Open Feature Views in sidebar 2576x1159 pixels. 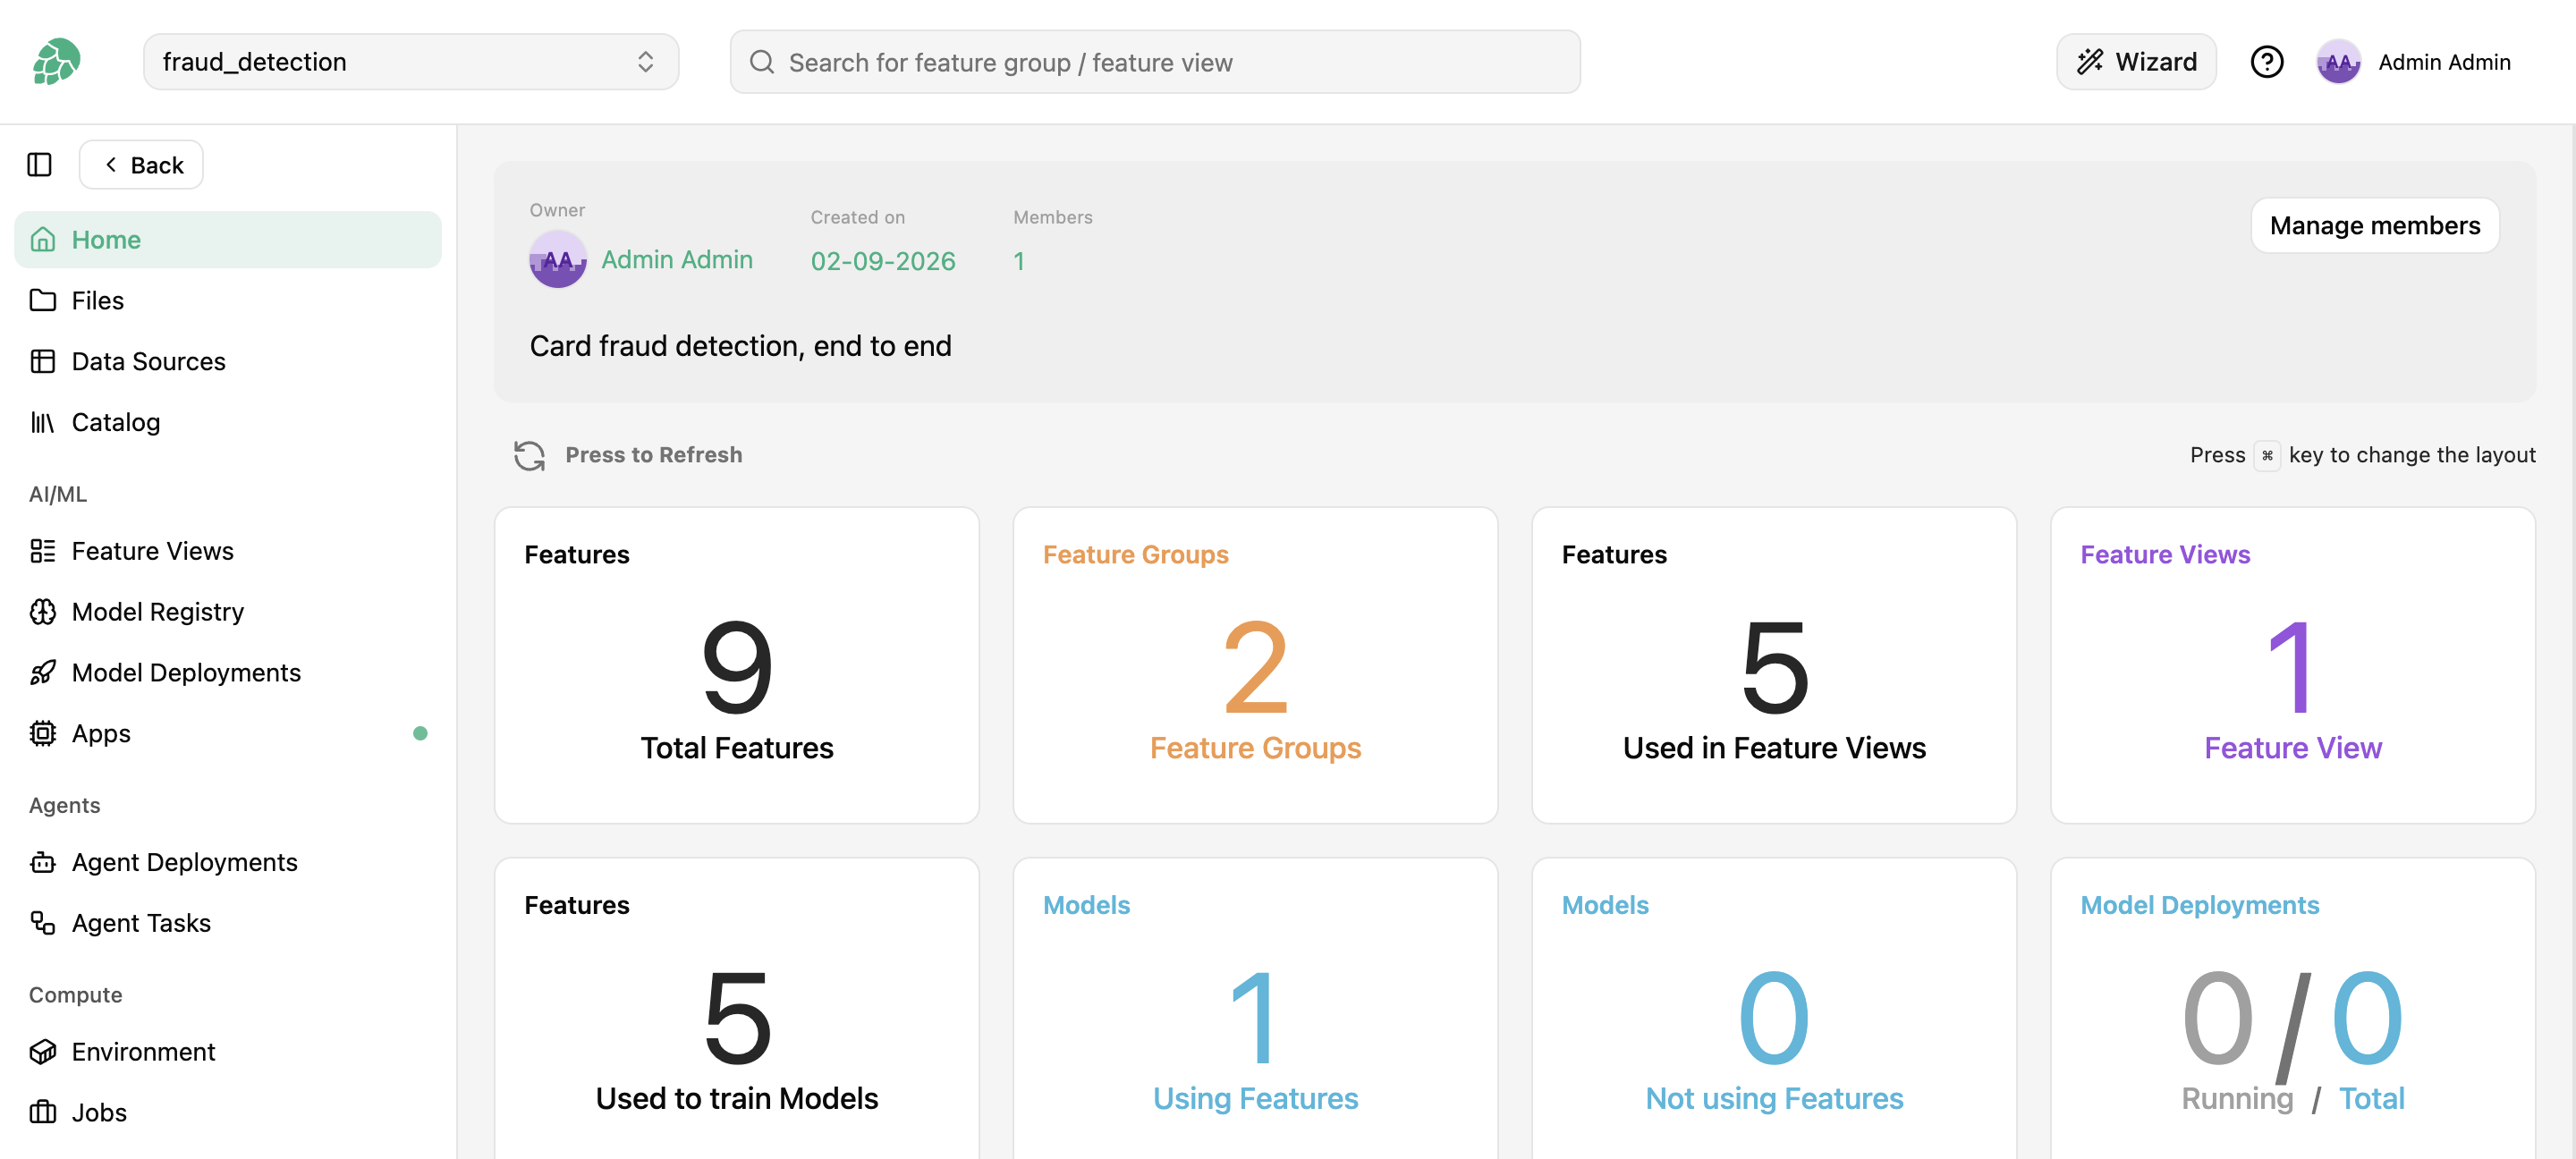(x=228, y=551)
